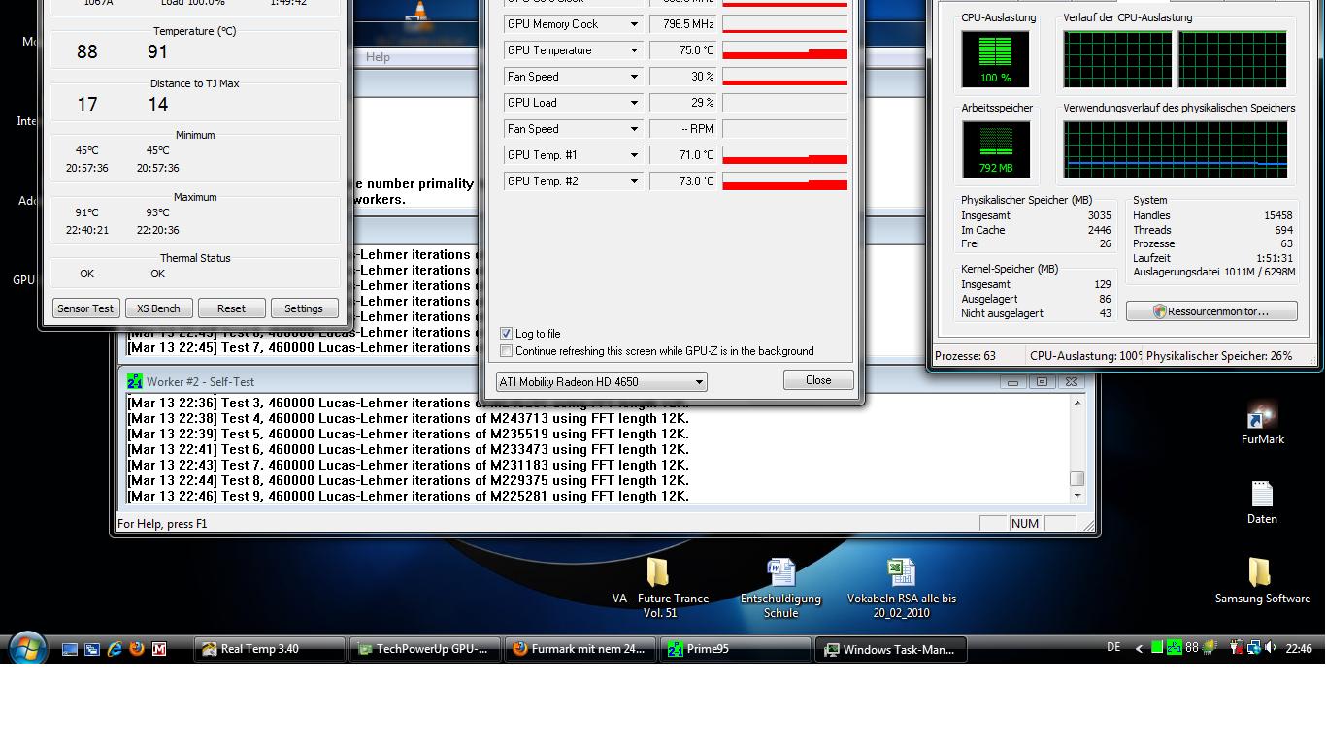Screen dimensions: 1326x745
Task: Open Fan Speed RPM sensor dropdown
Action: 634,129
